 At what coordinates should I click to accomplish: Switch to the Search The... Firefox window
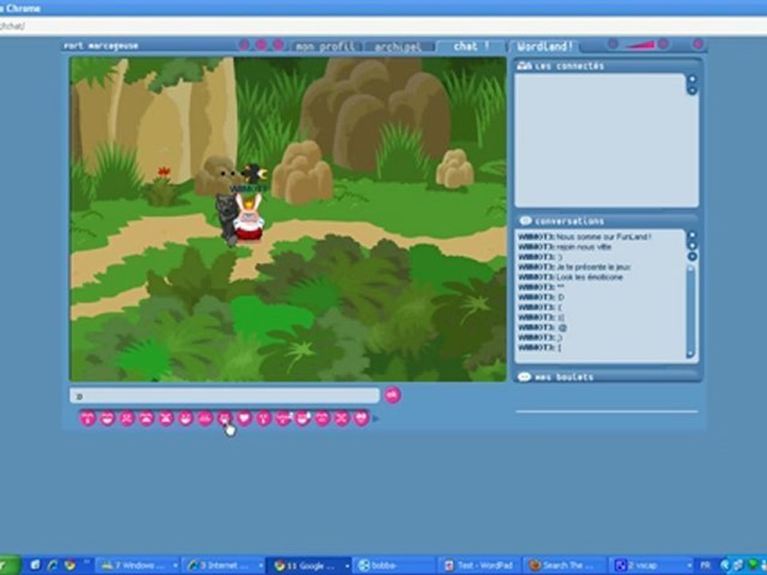[x=565, y=565]
